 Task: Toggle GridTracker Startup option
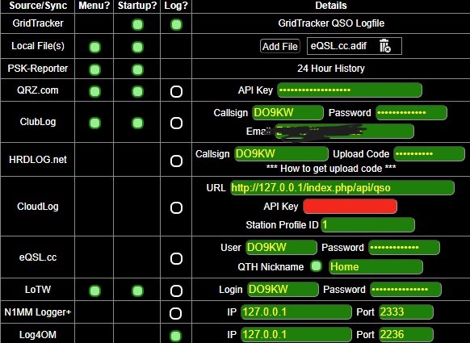click(137, 24)
